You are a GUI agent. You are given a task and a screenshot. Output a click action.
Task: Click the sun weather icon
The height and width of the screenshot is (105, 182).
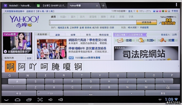pos(137,11)
